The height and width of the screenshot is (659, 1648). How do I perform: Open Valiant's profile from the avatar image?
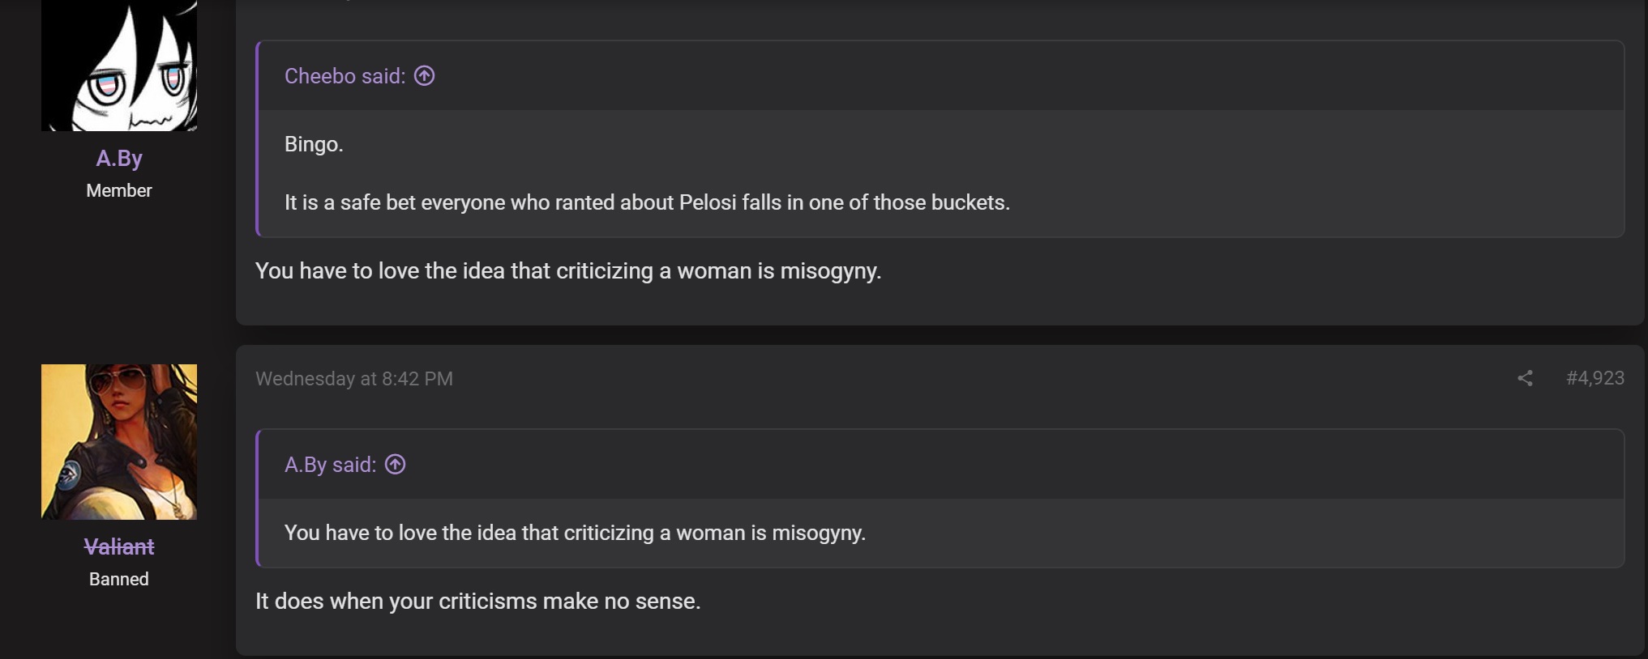pyautogui.click(x=119, y=442)
